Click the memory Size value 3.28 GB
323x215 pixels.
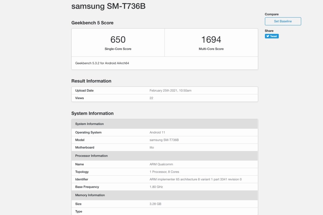(x=155, y=204)
